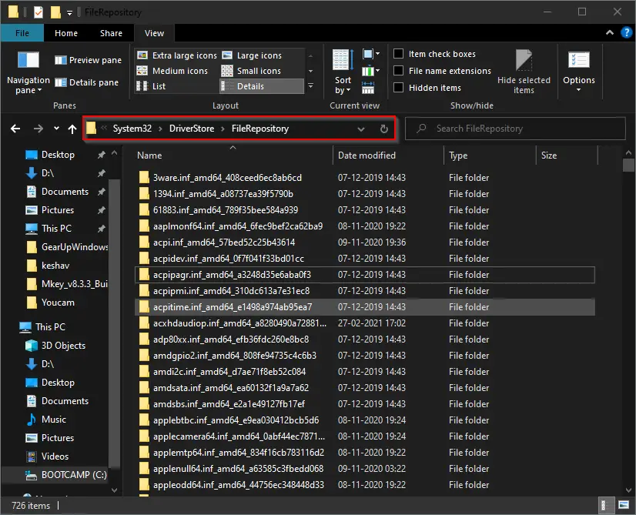Screen dimensions: 636x515
Task: Sort by the Type column header
Action: tap(490, 156)
